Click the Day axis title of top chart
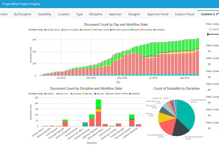Image resolution: width=219 pixels, height=145 pixels. pos(118,82)
